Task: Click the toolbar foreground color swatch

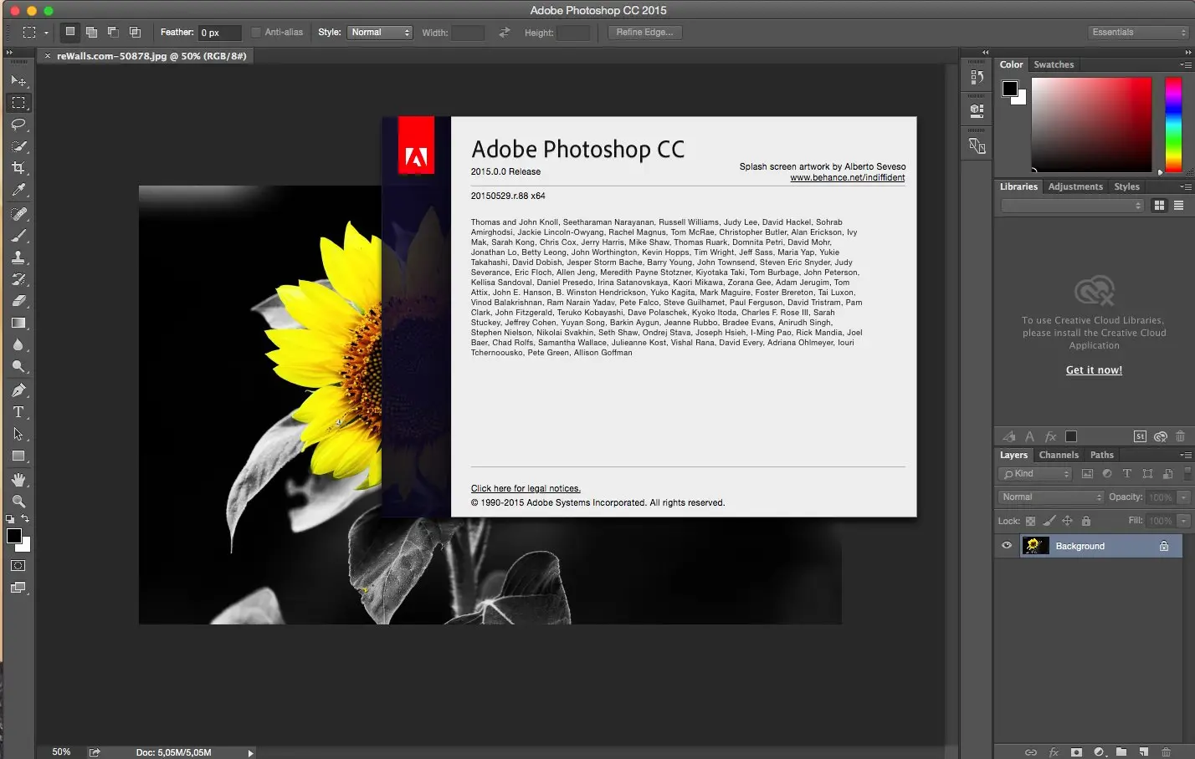Action: click(14, 536)
